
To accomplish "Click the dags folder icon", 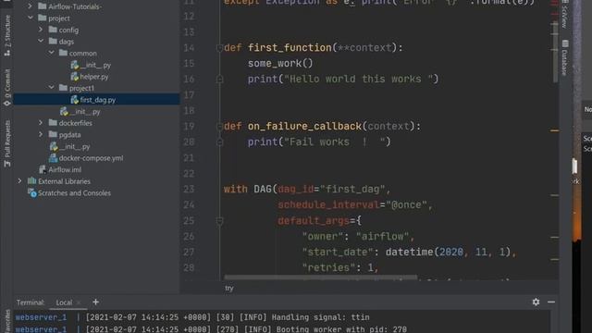I will coord(53,41).
